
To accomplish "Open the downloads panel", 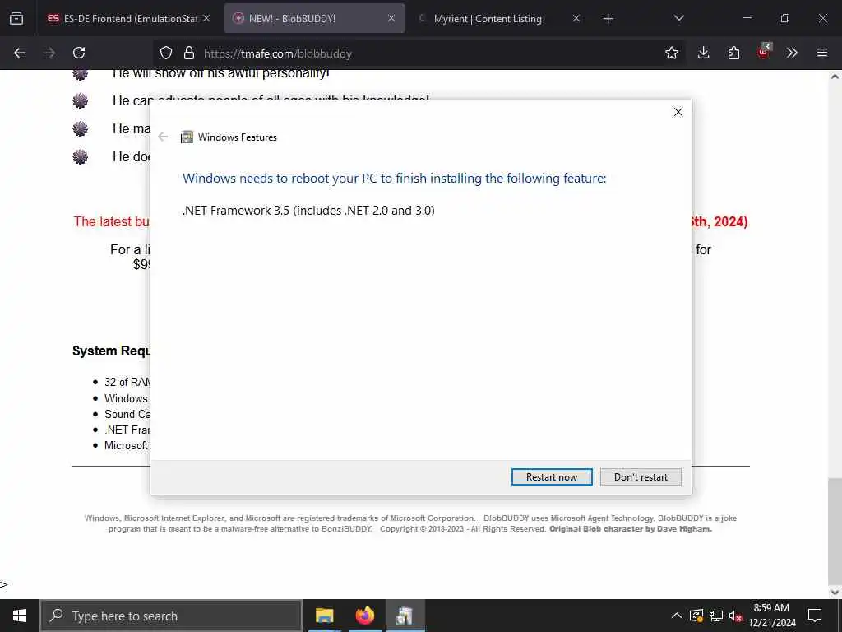I will click(x=704, y=53).
